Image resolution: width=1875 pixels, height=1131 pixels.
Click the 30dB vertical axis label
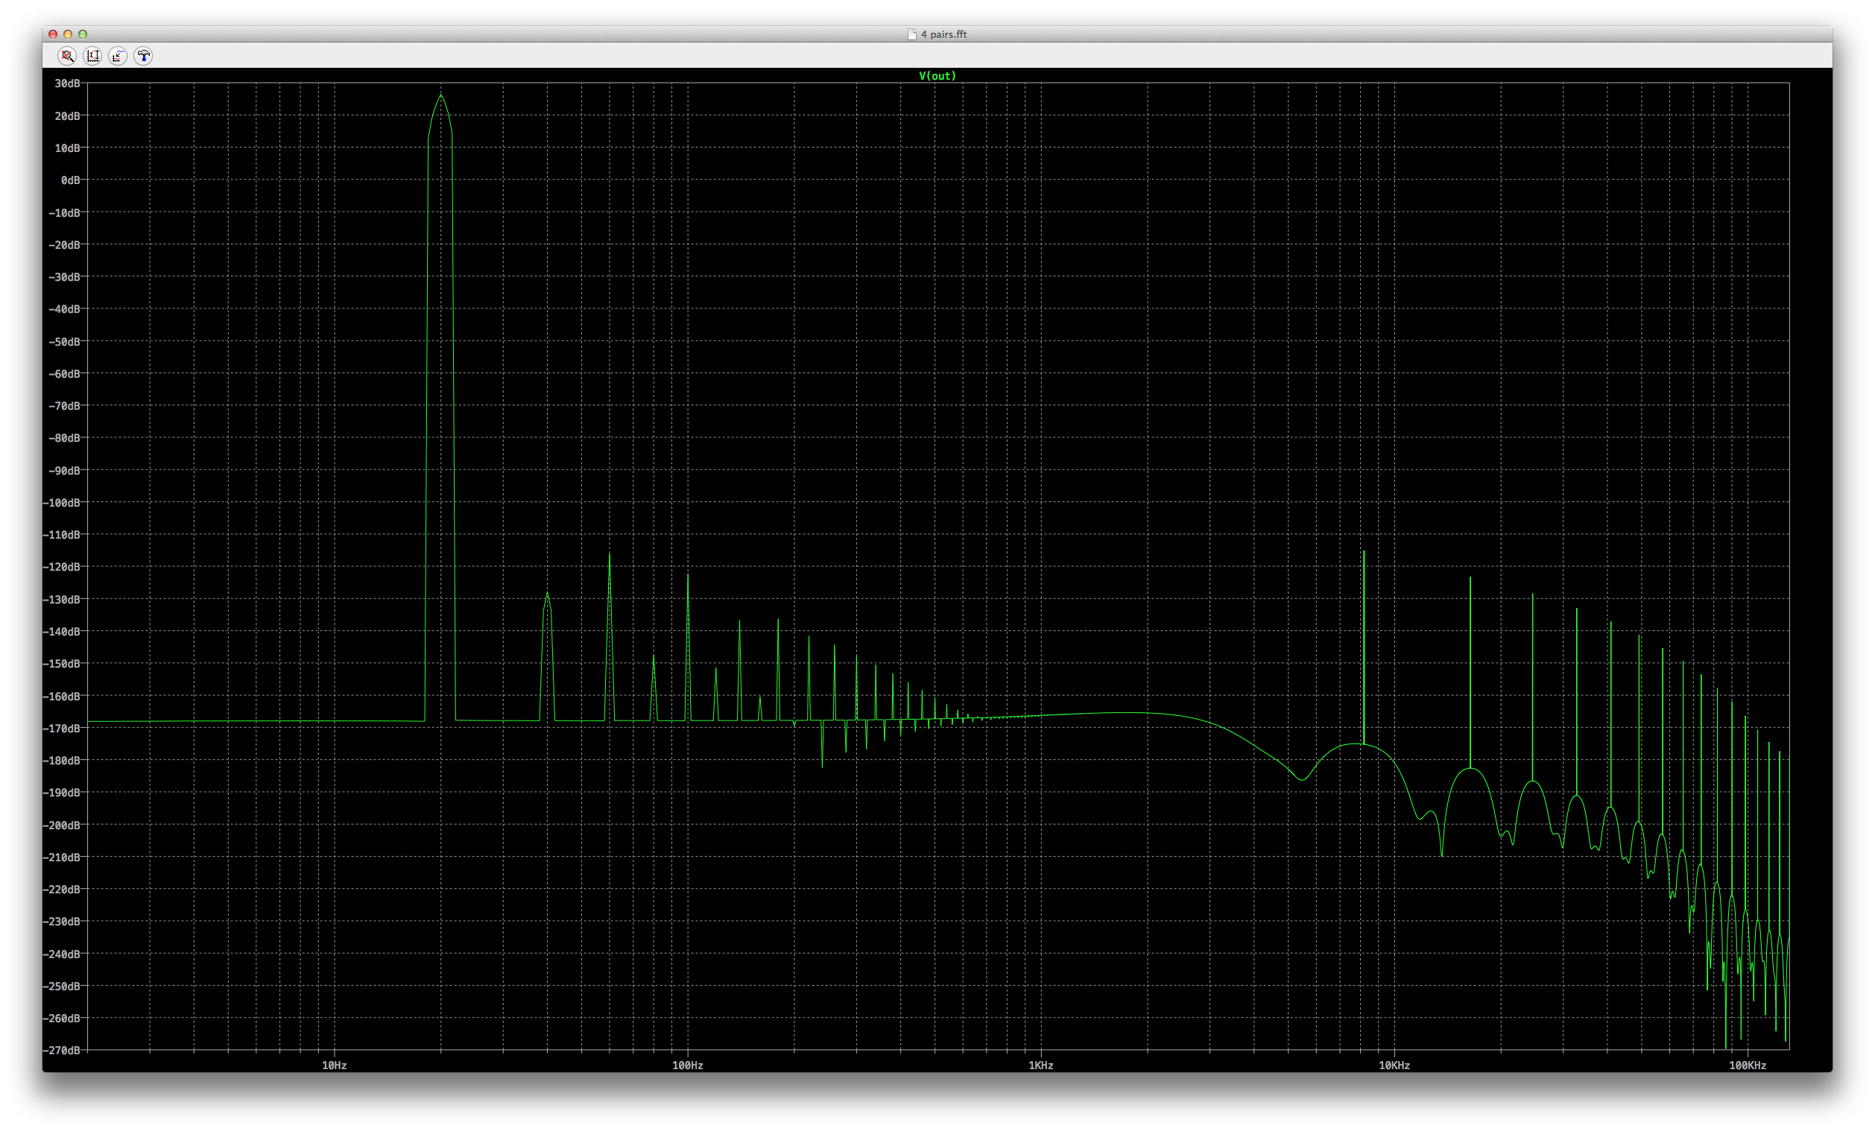[67, 83]
